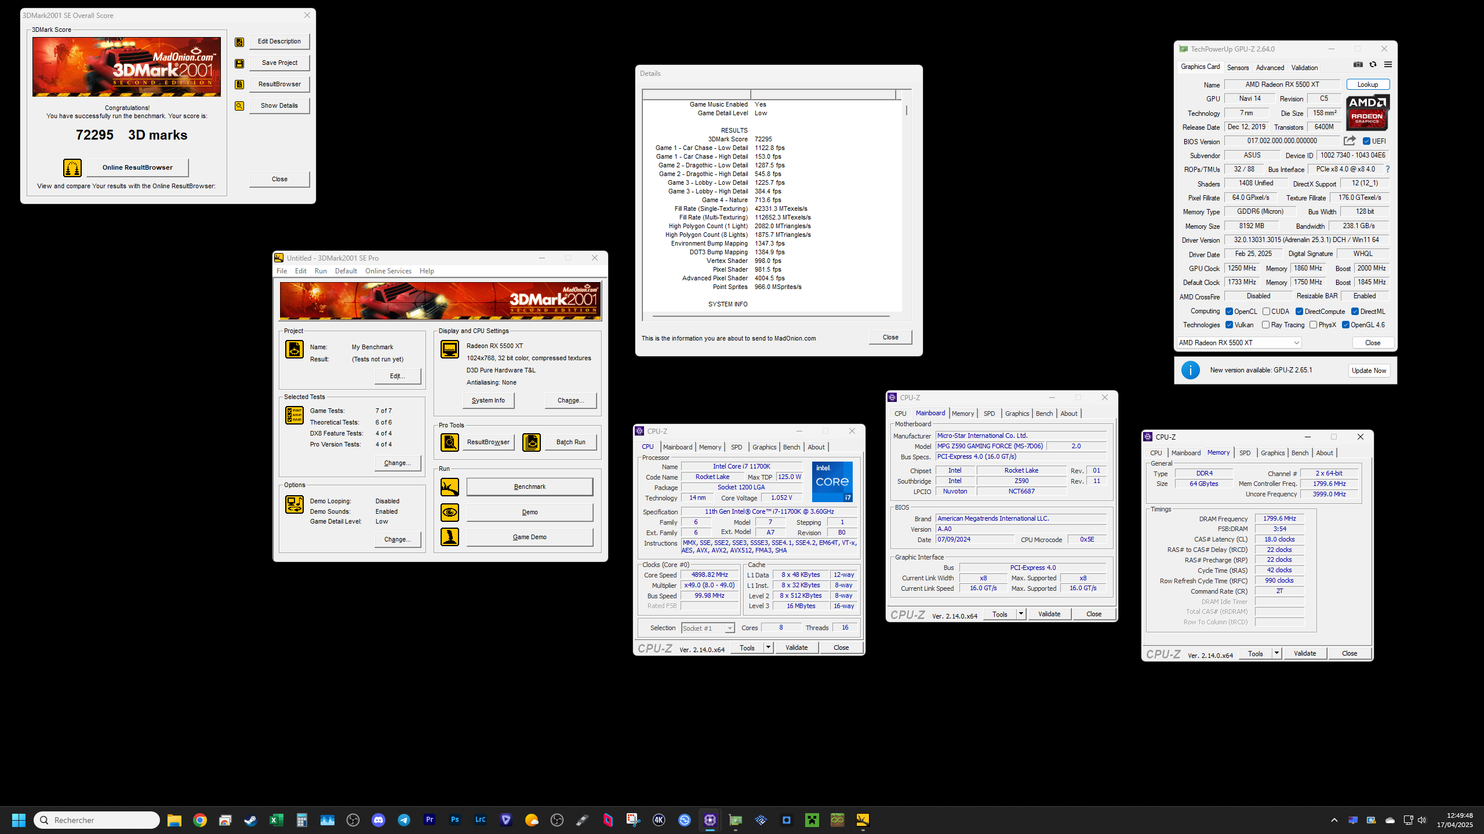Click the Demo eye icon
The width and height of the screenshot is (1484, 834).
(450, 513)
